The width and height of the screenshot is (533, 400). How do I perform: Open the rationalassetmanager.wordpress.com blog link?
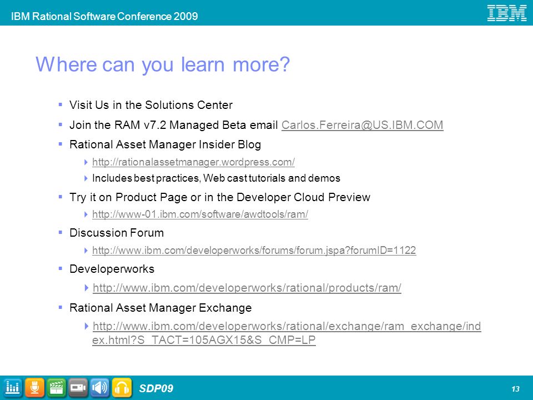pos(193,162)
